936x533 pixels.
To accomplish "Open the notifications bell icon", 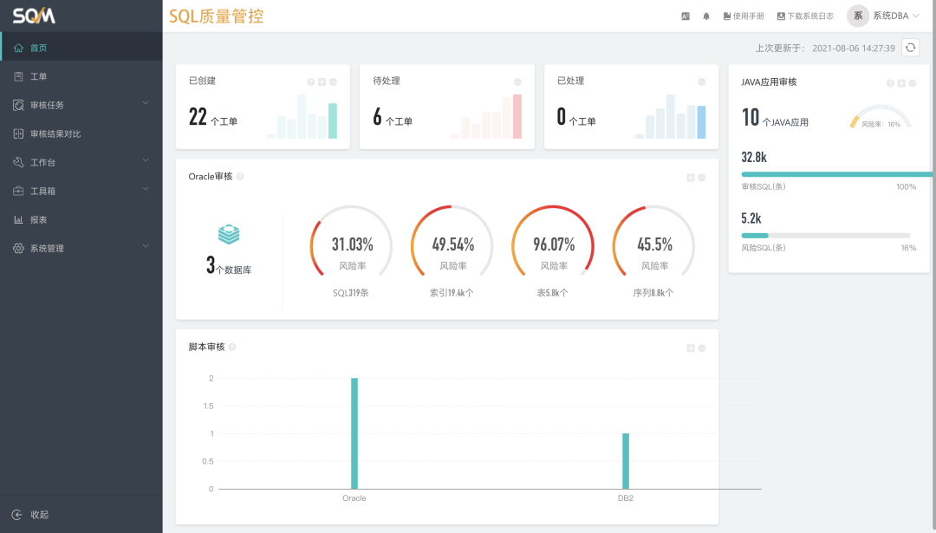I will [706, 16].
